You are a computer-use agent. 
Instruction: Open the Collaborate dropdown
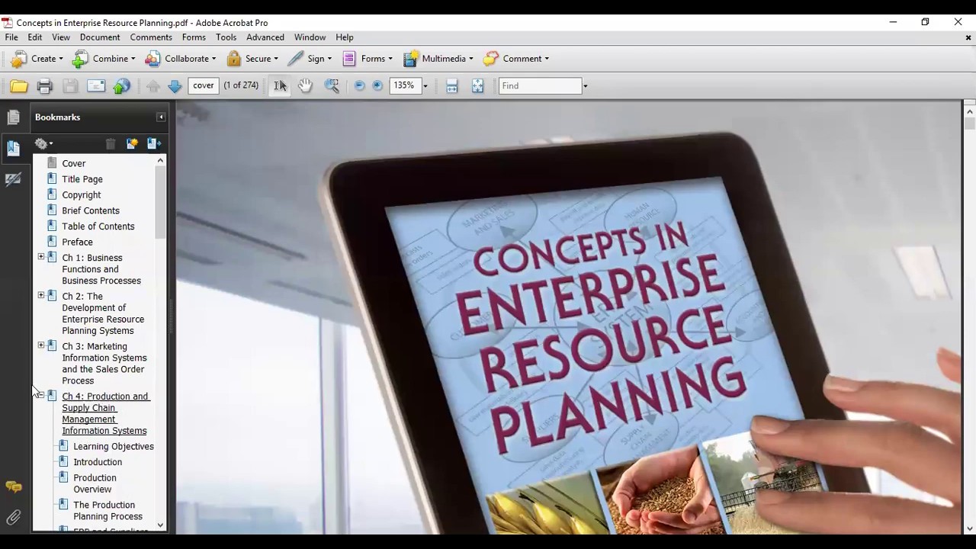(x=180, y=59)
